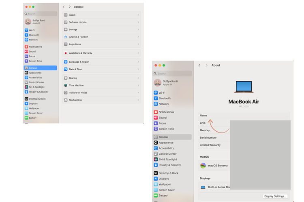Go back using the About window back arrow
Image resolution: width=304 pixels, height=202 pixels.
(x=199, y=65)
